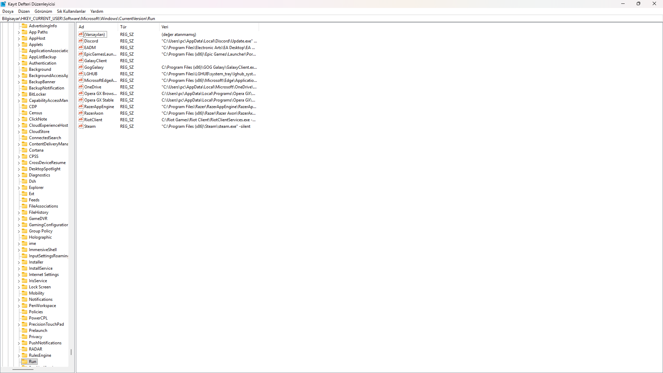
Task: Select the Discord value's string icon
Action: [81, 41]
